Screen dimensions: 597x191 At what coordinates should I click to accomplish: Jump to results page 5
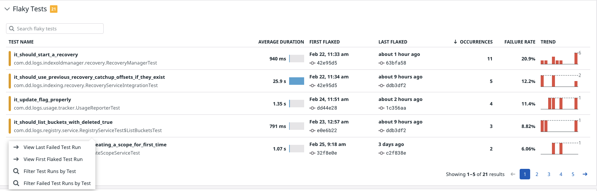click(x=573, y=174)
